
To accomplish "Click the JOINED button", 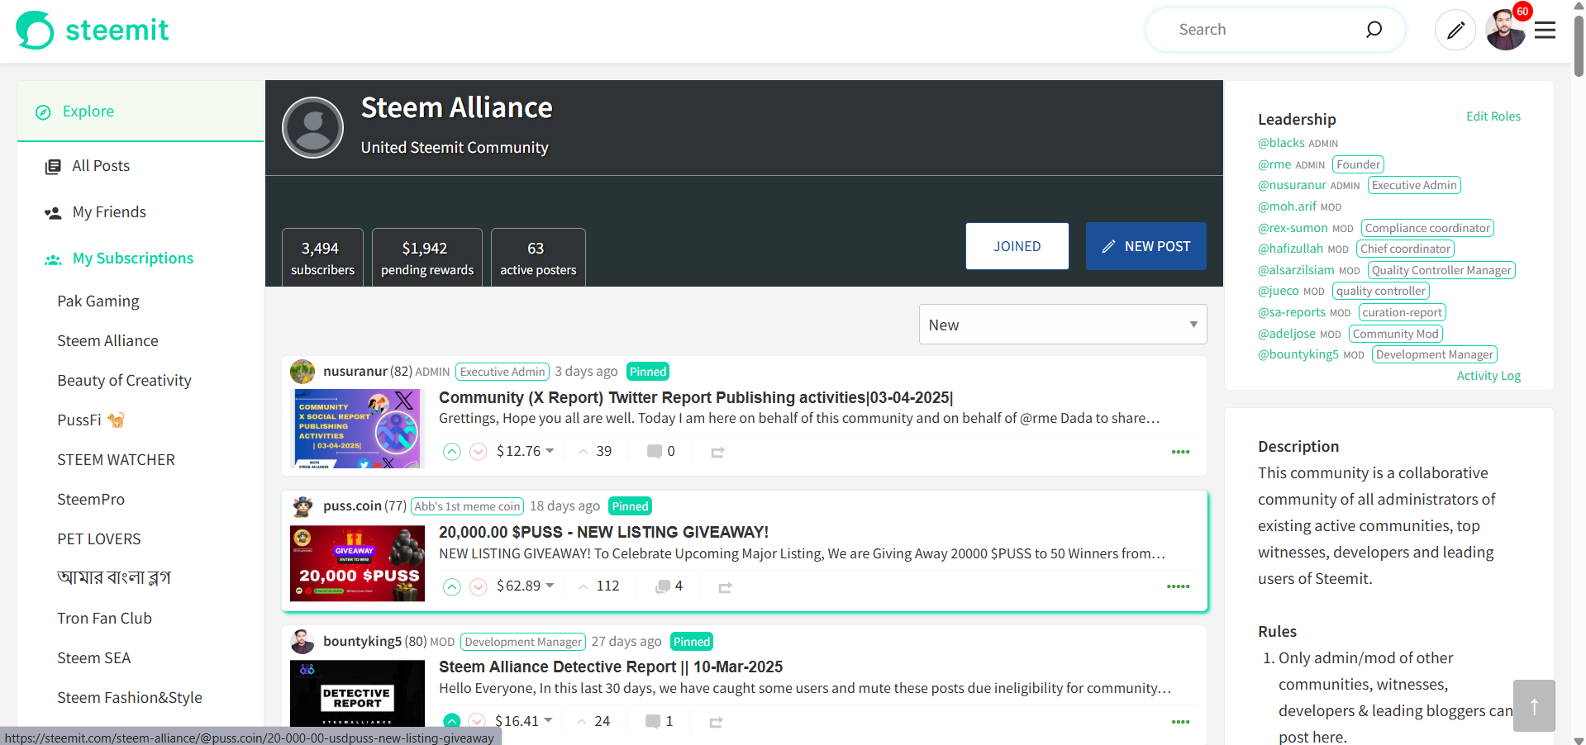I will 1017,246.
